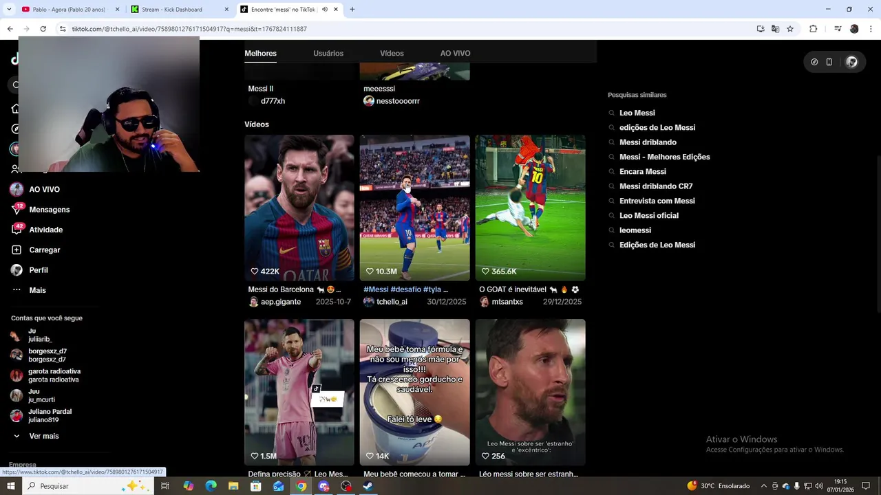Search the suggestion Entrevista com Messi
This screenshot has width=881, height=495.
[x=657, y=201]
